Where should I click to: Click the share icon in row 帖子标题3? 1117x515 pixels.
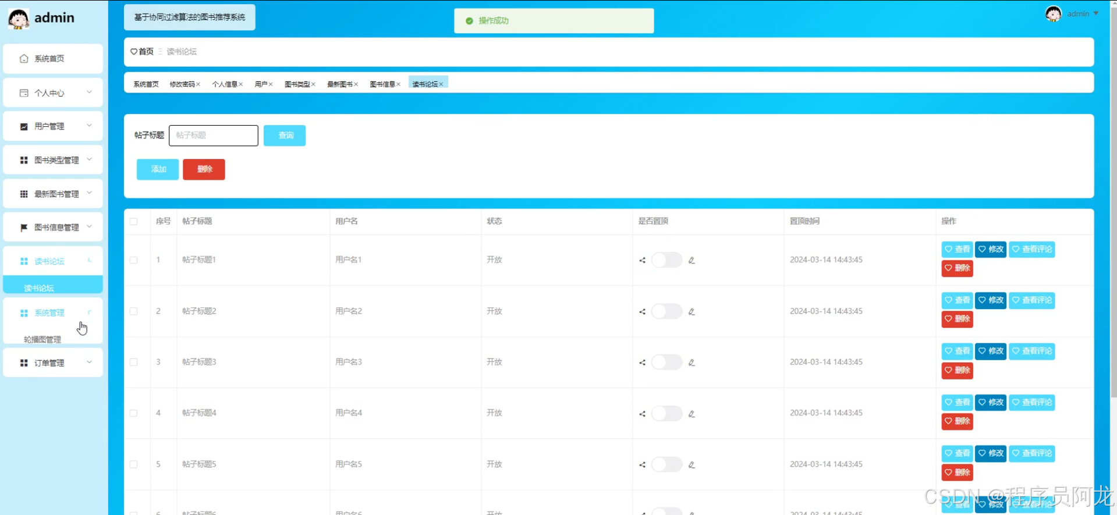(643, 362)
